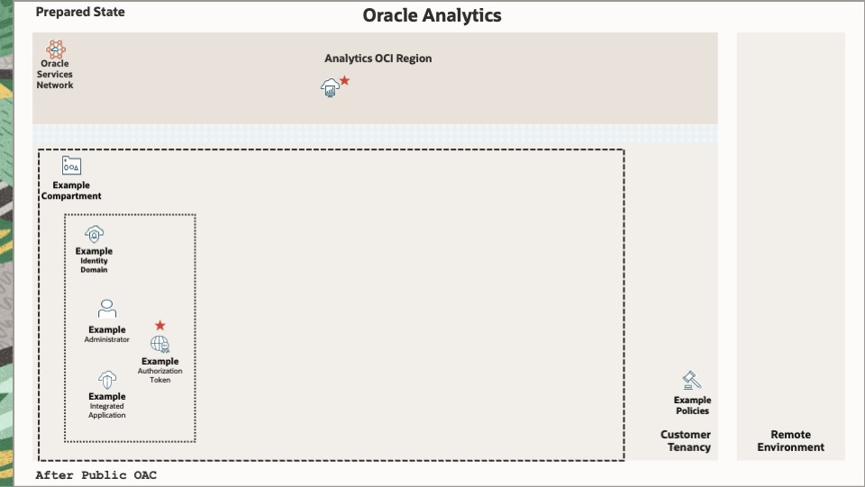Click the red star beside the Analytics icon
The image size is (865, 487).
point(344,80)
